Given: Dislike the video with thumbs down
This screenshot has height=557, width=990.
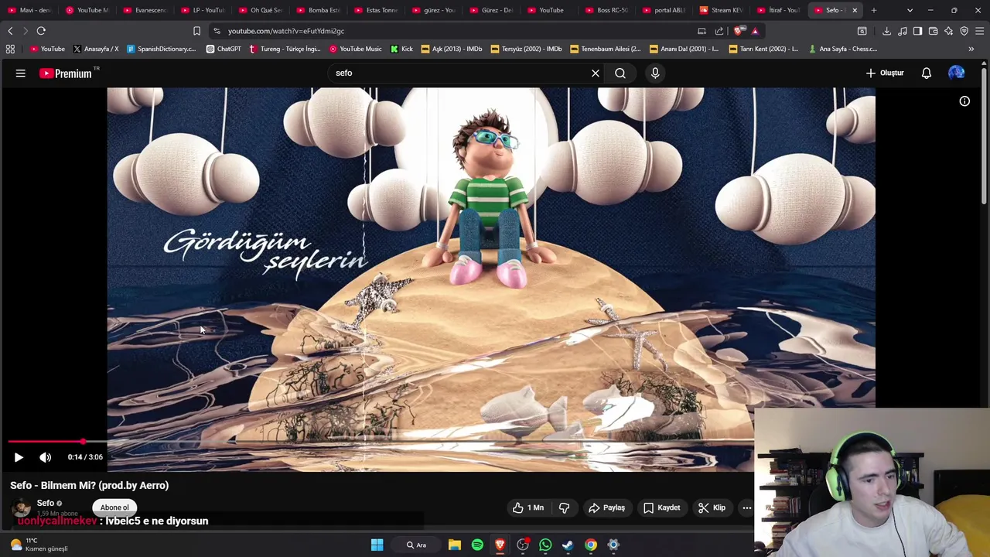Looking at the screenshot, I should [564, 508].
